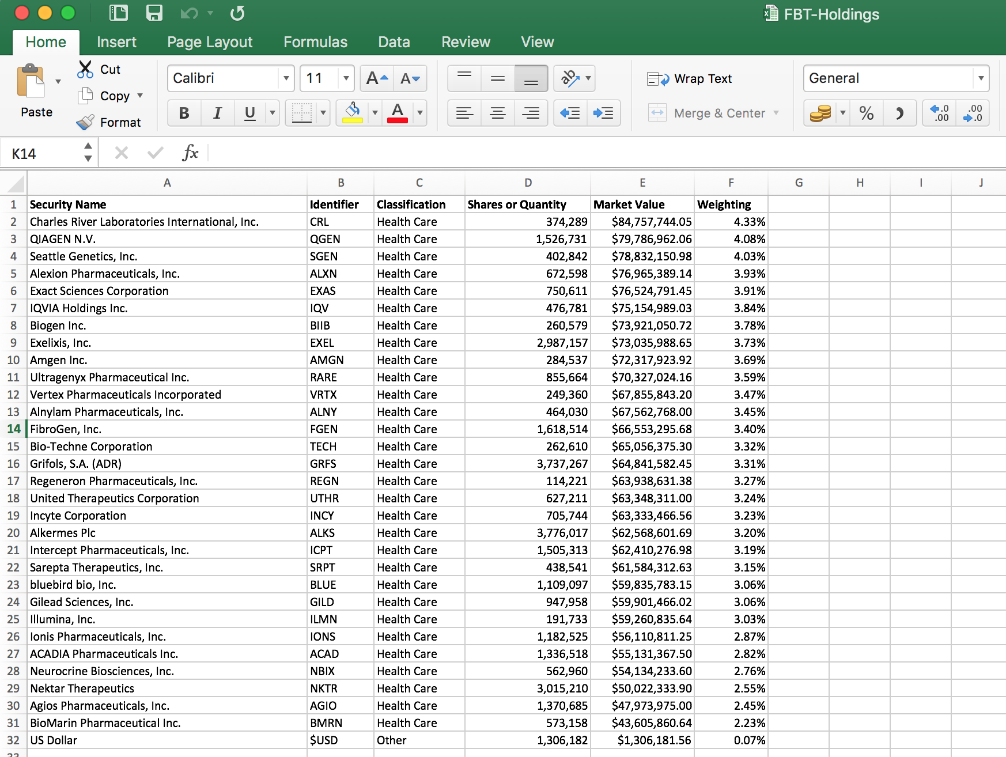Toggle Italic formatting
Image resolution: width=1006 pixels, height=757 pixels.
click(x=218, y=112)
